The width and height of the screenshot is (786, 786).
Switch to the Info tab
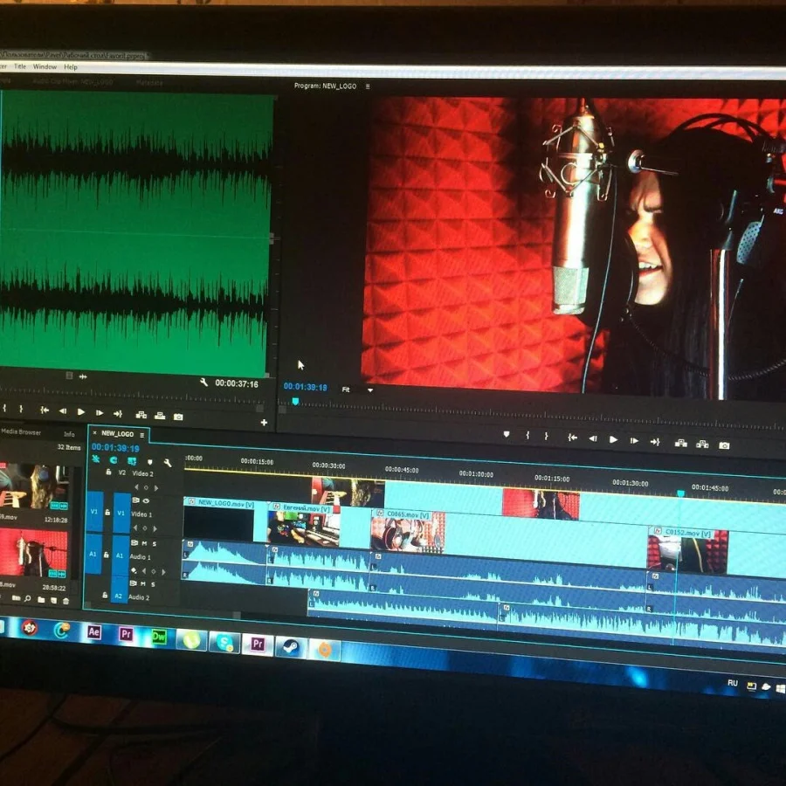(x=69, y=433)
